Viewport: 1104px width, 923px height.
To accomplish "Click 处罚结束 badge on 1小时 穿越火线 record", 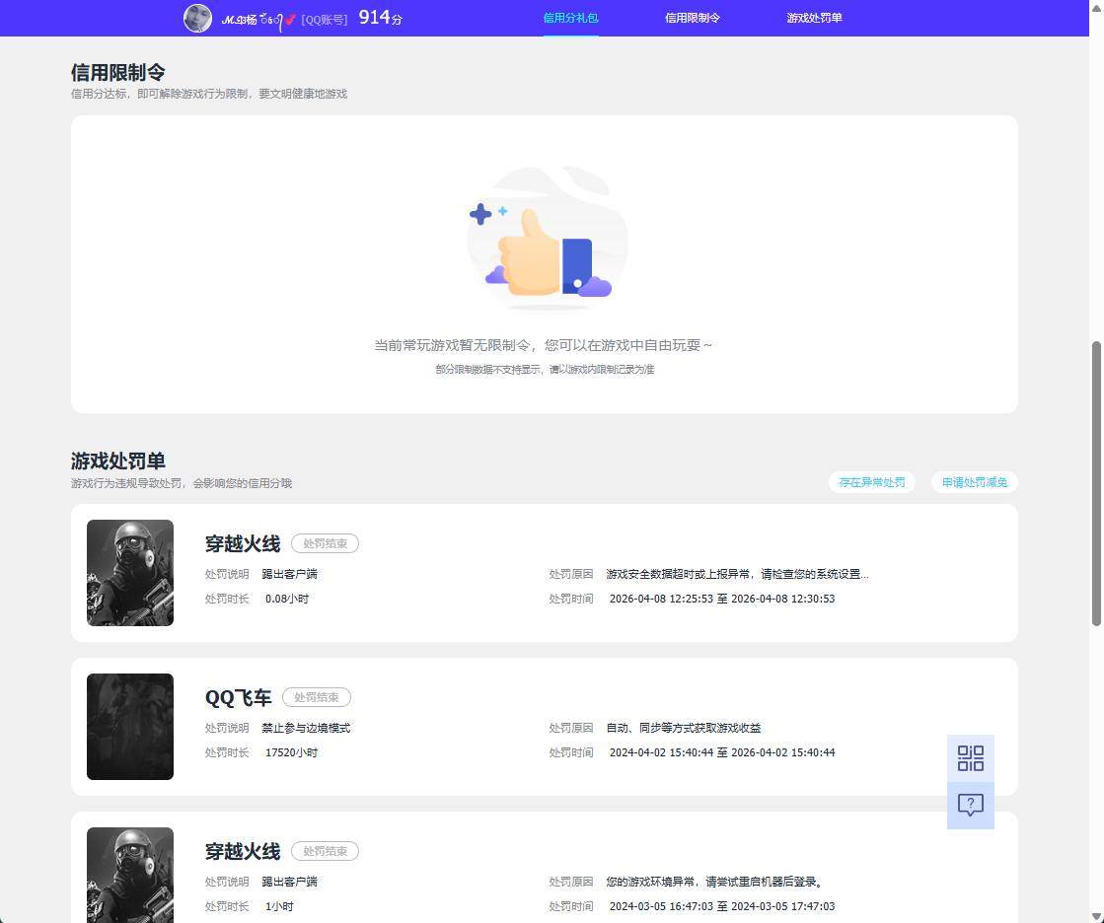I will [x=325, y=851].
